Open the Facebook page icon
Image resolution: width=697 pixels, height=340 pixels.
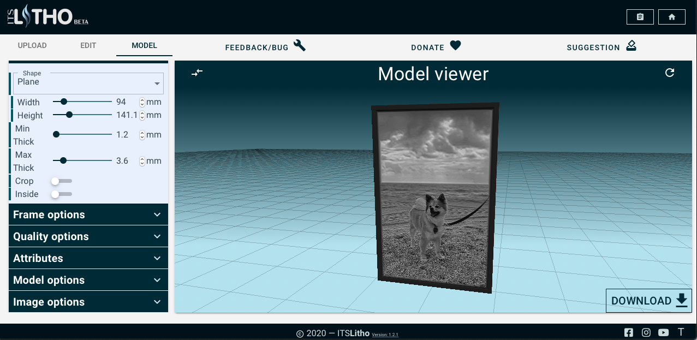coord(629,332)
